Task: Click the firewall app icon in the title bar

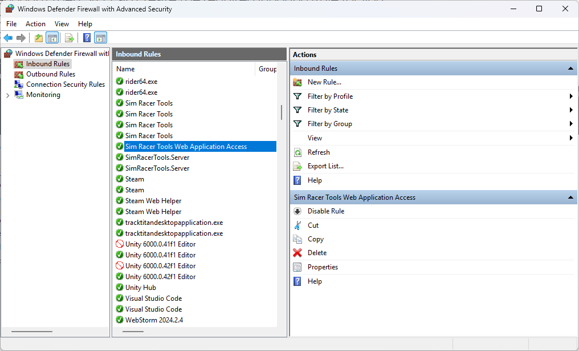Action: coord(10,9)
